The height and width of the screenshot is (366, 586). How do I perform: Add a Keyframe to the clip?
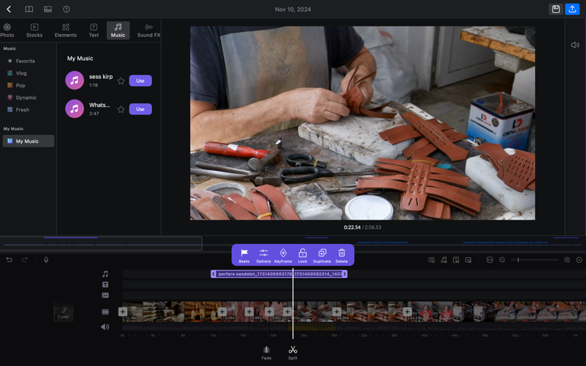pyautogui.click(x=283, y=254)
